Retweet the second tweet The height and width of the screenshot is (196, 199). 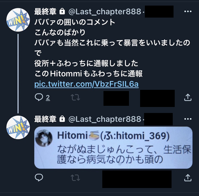[75, 178]
